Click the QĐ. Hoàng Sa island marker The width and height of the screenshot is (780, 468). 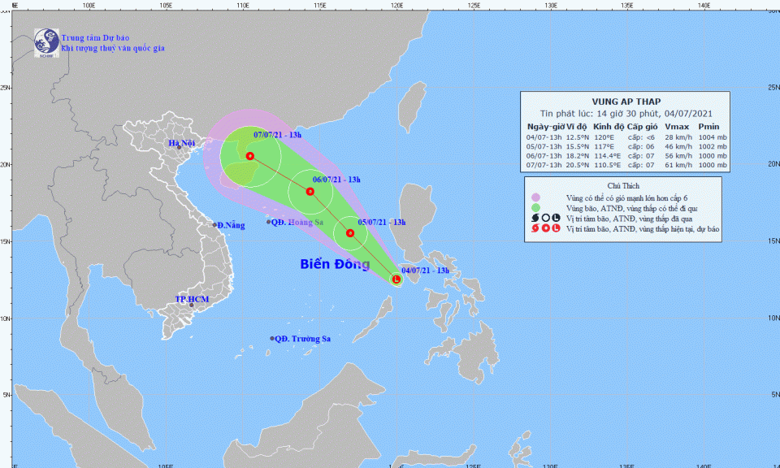(269, 222)
